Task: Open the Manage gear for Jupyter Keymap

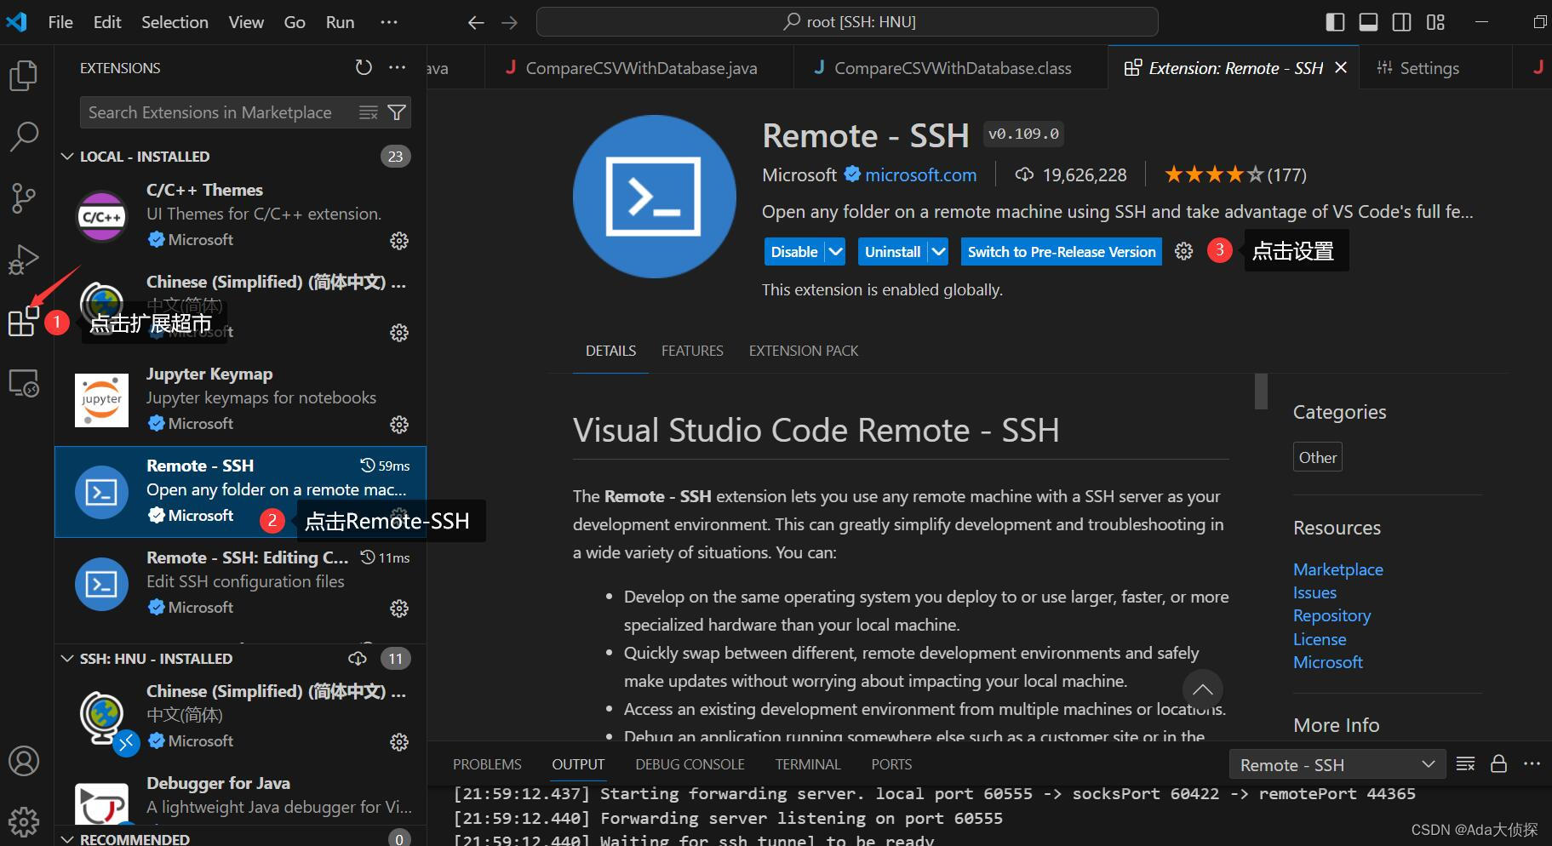Action: (399, 424)
